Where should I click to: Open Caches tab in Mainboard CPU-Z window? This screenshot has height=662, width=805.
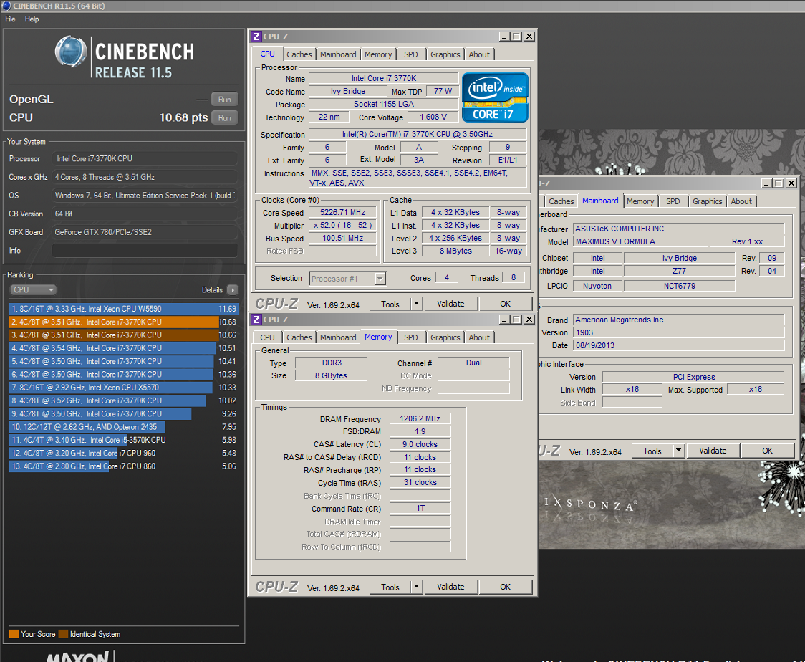561,201
